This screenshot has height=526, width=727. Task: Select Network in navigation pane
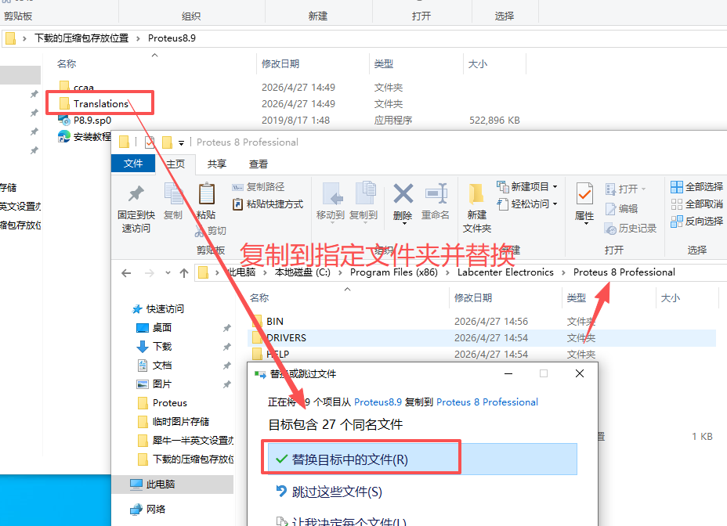[147, 510]
